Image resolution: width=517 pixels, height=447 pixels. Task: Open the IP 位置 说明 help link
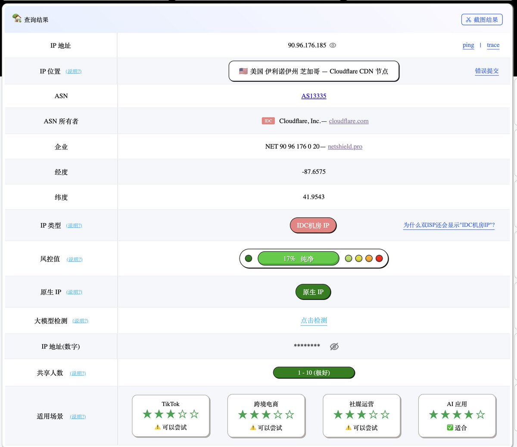(74, 71)
